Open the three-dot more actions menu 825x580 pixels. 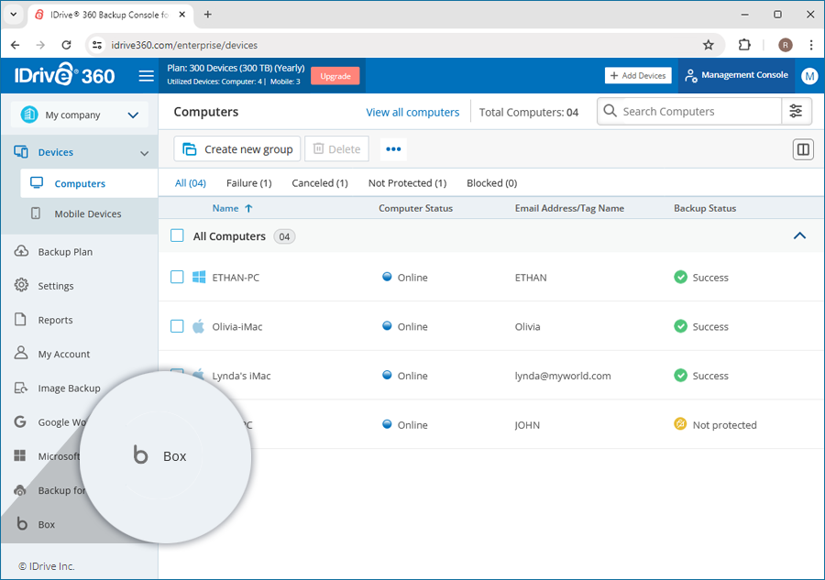393,149
